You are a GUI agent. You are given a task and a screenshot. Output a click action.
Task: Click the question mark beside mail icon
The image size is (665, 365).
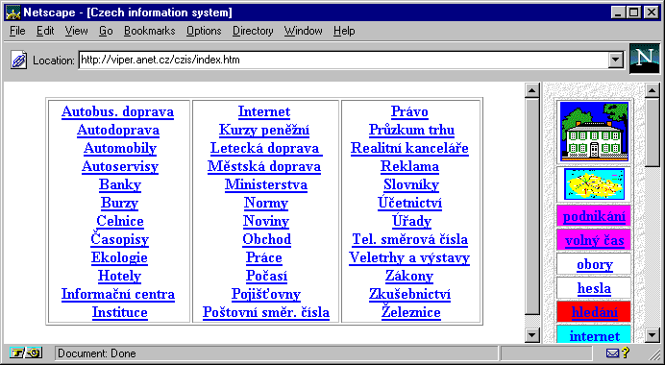[x=625, y=353]
